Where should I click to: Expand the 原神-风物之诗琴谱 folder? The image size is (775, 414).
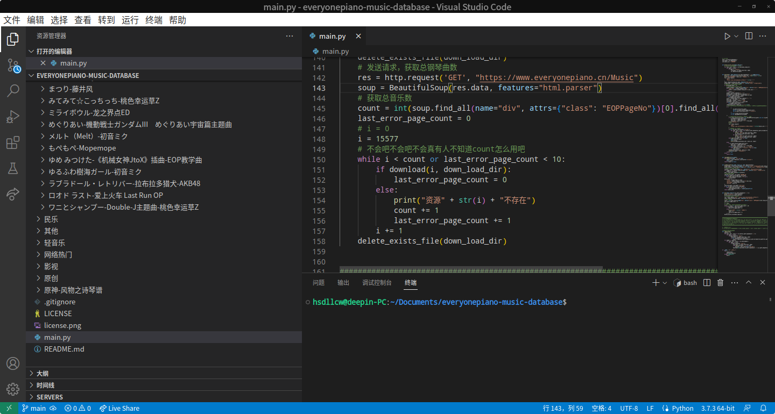164,290
